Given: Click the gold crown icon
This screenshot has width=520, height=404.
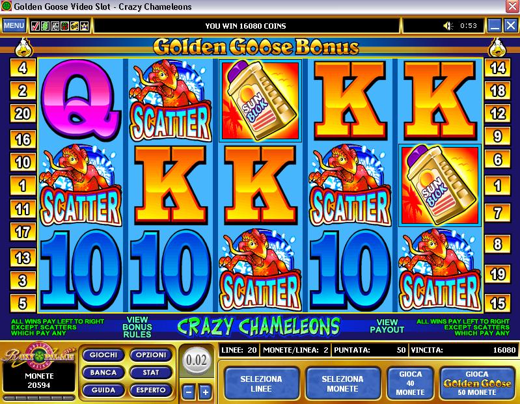Looking at the screenshot, I should click(x=85, y=26).
